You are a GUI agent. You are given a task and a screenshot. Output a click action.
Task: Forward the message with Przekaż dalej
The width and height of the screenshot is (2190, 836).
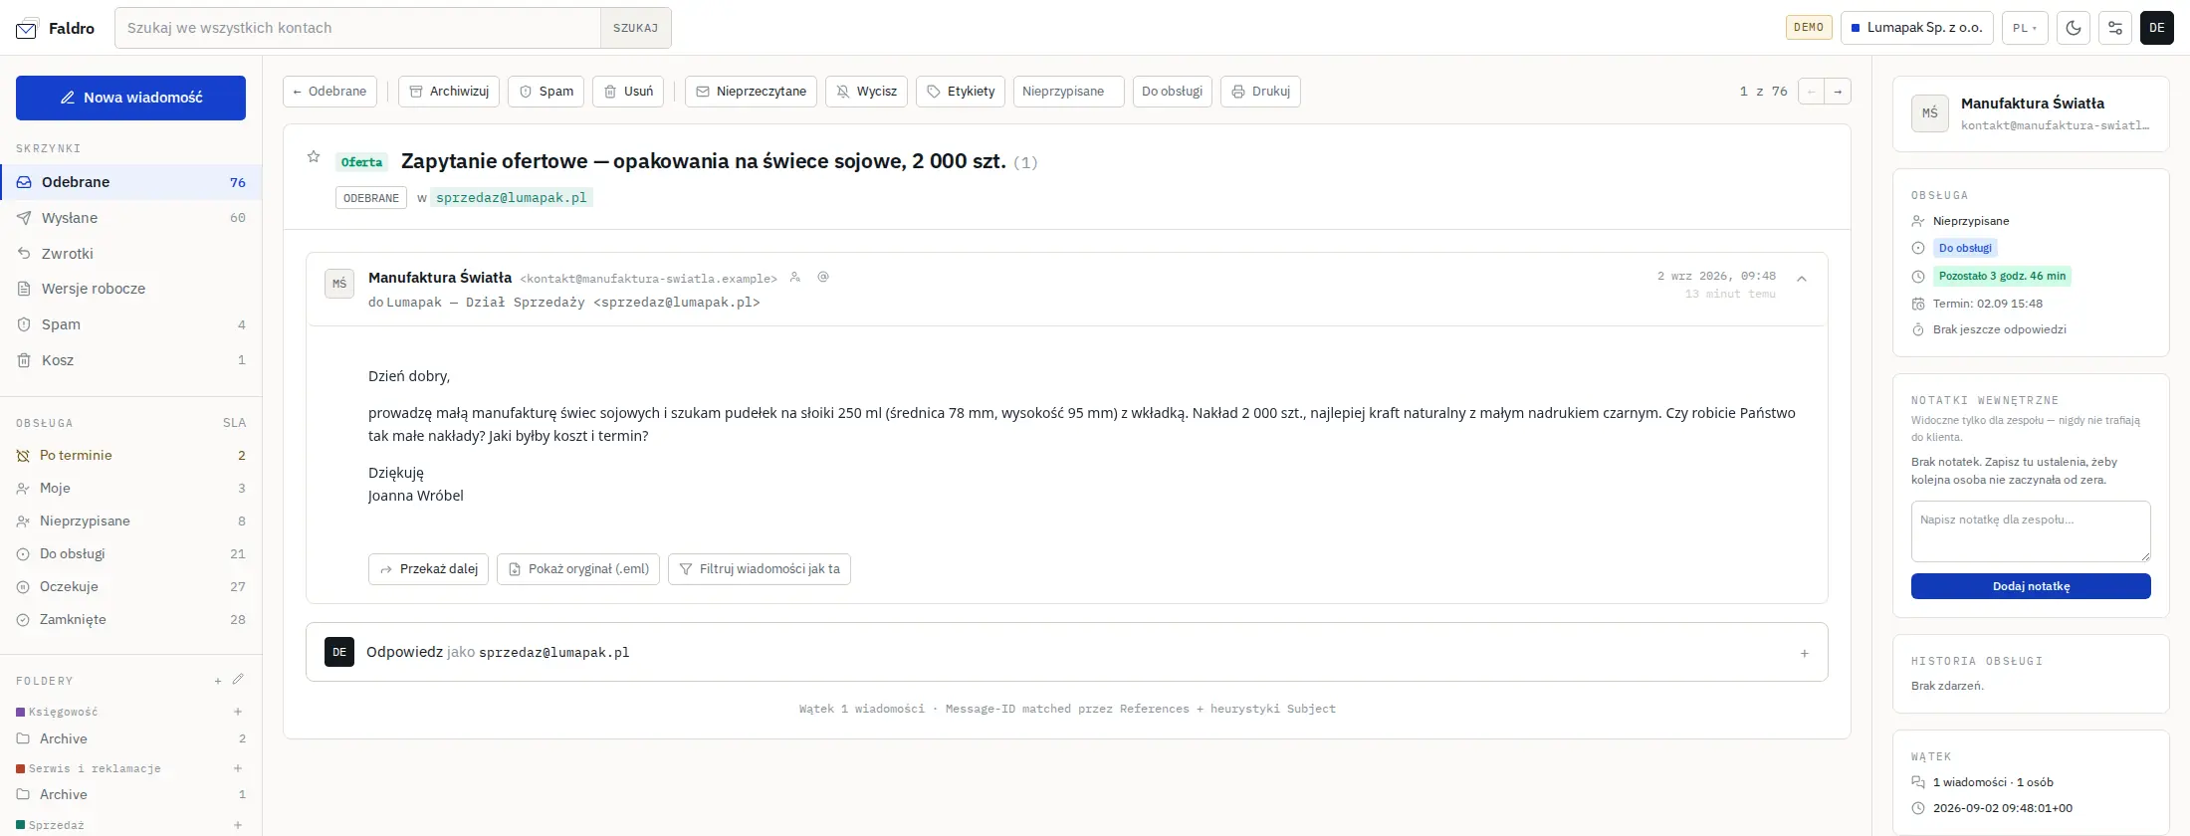click(x=428, y=569)
